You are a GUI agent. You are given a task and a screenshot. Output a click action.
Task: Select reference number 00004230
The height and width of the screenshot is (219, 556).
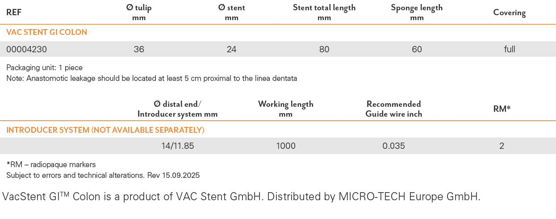point(26,49)
